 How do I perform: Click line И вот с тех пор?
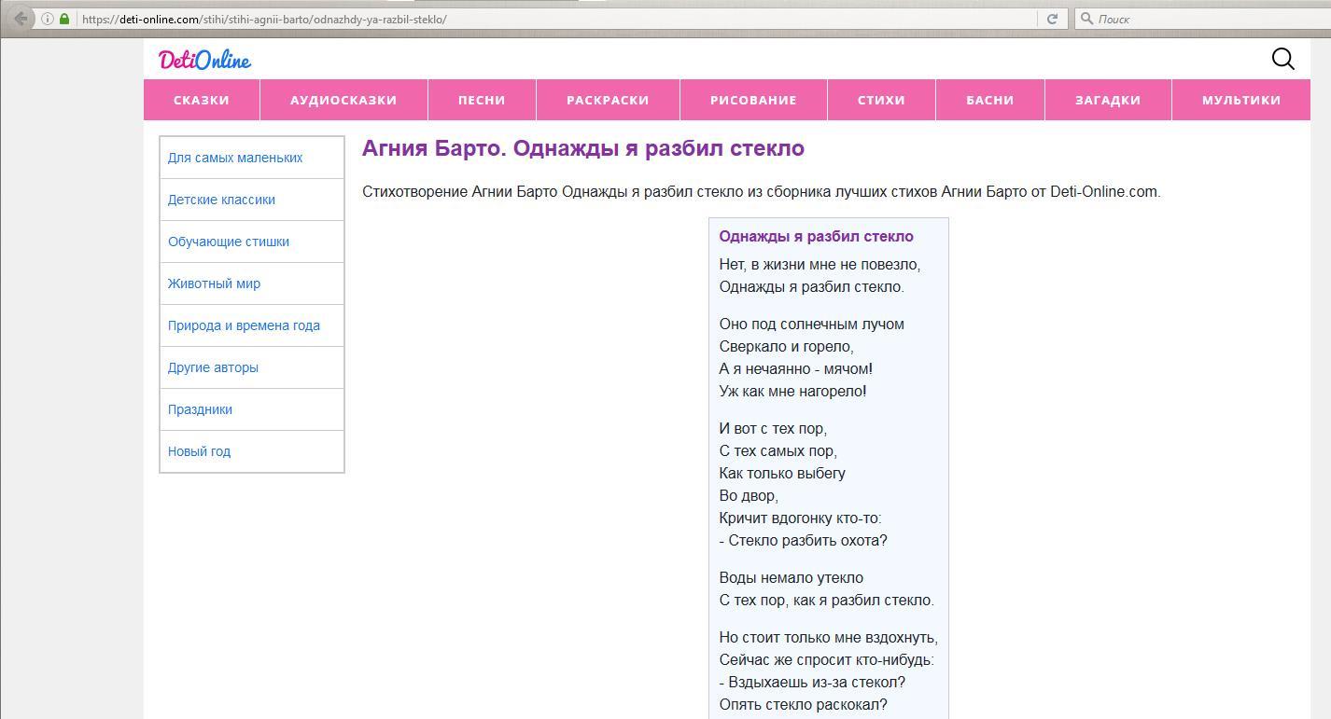(x=774, y=429)
